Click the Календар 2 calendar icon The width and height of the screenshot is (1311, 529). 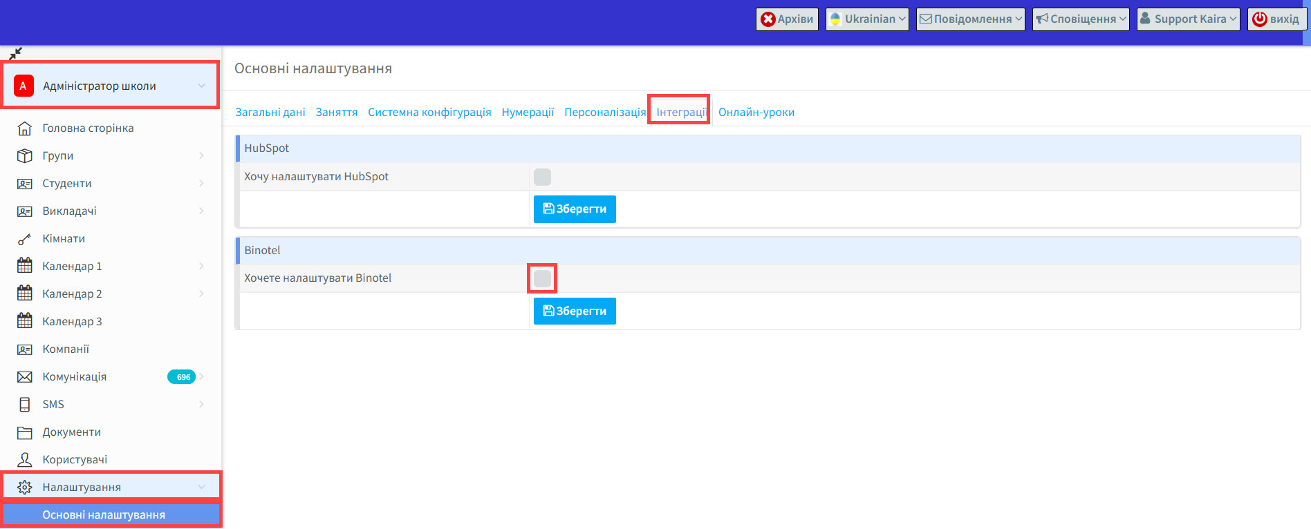point(25,294)
